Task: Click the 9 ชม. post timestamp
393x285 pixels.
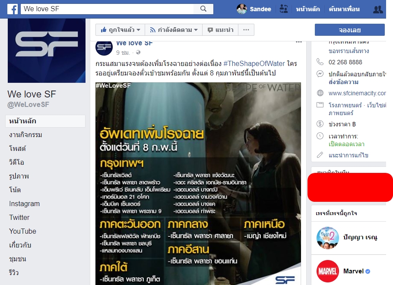Action: 123,53
